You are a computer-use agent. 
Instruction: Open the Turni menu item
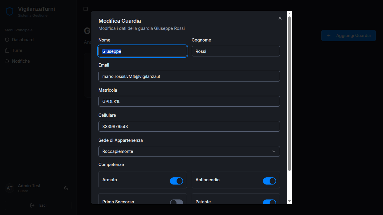tap(17, 50)
